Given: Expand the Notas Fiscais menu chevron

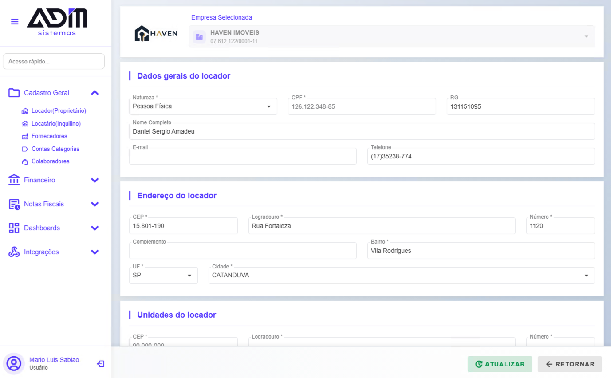Looking at the screenshot, I should pyautogui.click(x=95, y=204).
